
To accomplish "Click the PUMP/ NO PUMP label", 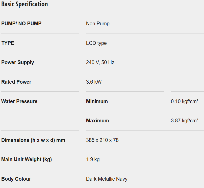I will pyautogui.click(x=21, y=24).
